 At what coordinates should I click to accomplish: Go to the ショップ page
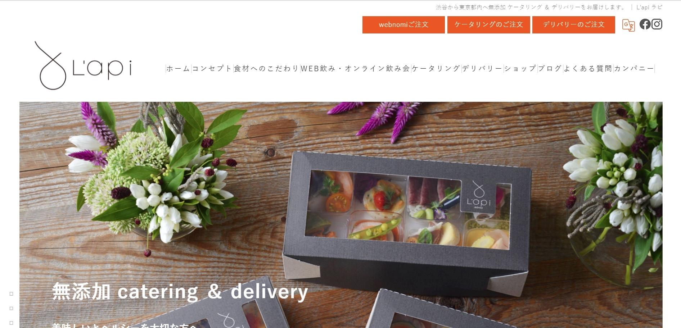click(520, 68)
